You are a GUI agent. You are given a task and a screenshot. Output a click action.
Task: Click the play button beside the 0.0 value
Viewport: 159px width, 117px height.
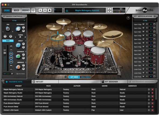pos(12,74)
